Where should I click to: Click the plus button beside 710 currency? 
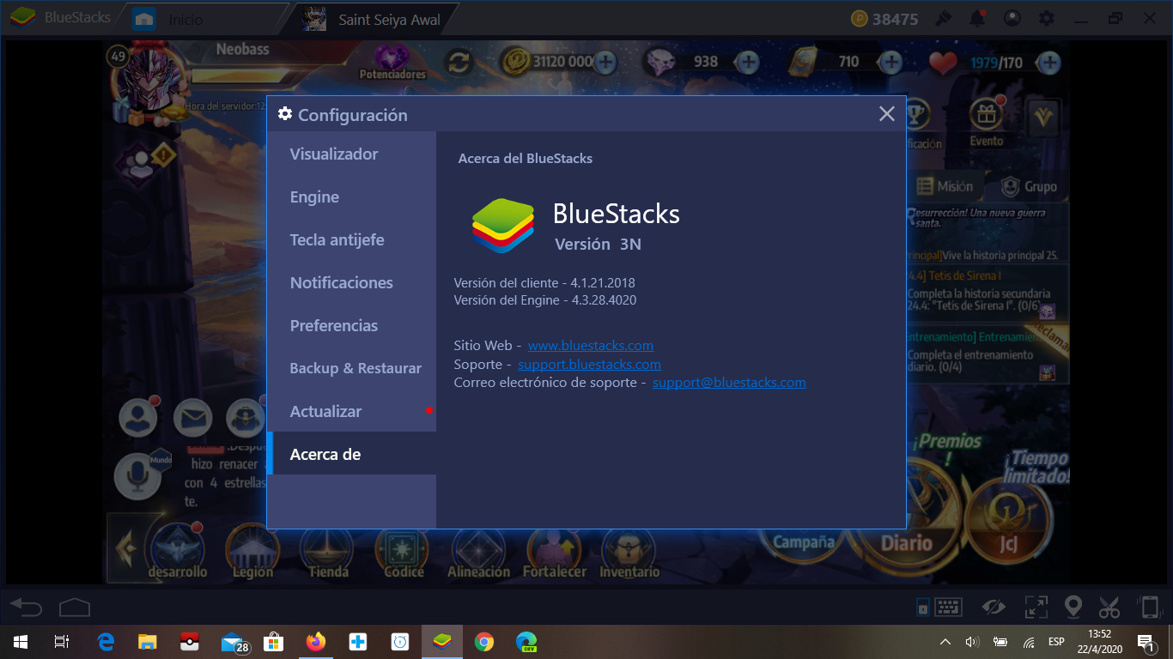[891, 62]
